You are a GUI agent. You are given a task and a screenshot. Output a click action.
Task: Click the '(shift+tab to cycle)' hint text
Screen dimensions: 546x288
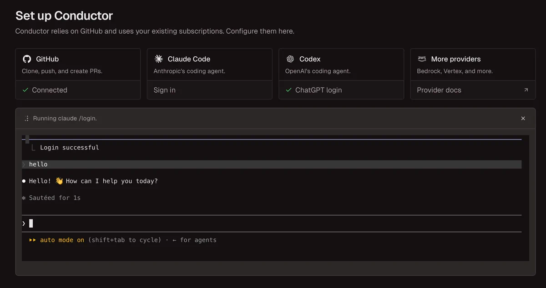pyautogui.click(x=125, y=240)
